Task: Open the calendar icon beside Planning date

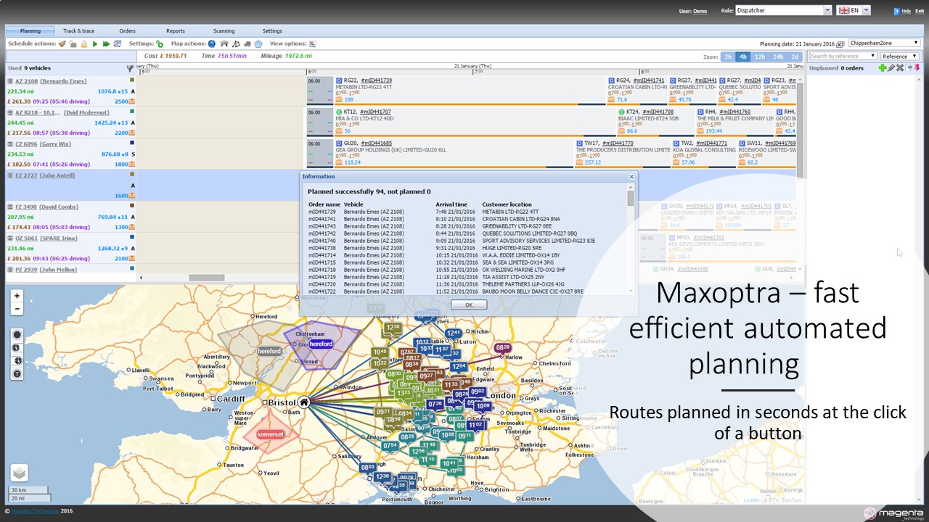Action: tap(840, 44)
